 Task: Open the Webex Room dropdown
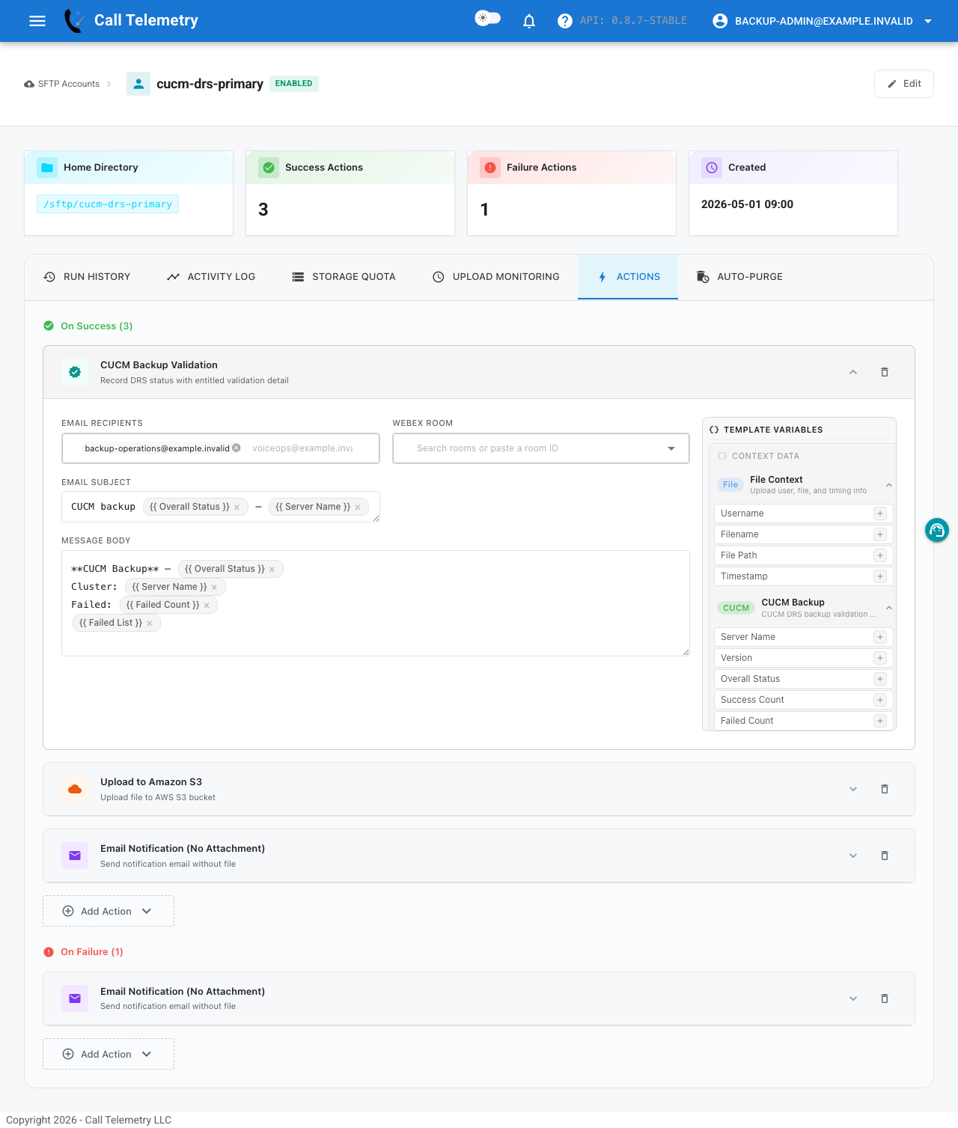click(540, 448)
